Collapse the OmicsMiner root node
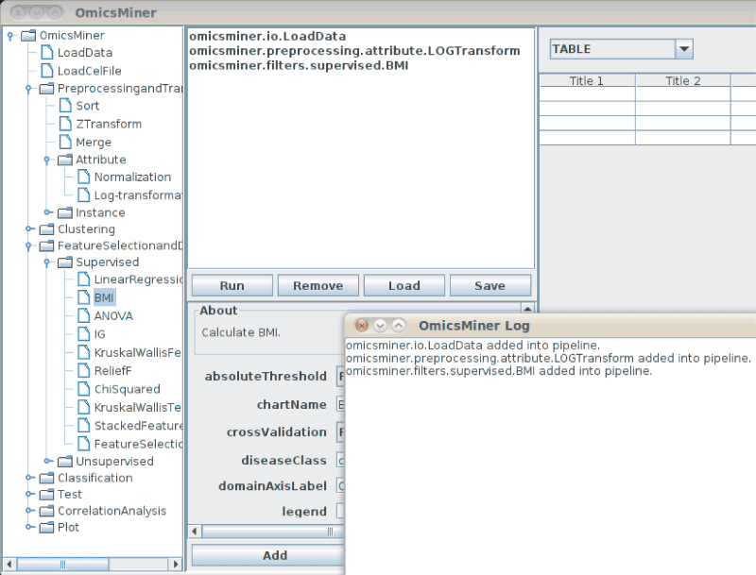Viewport: 756px width, 575px height. point(10,36)
